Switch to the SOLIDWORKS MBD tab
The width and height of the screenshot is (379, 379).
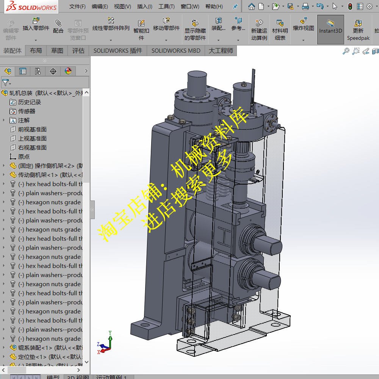pyautogui.click(x=175, y=50)
